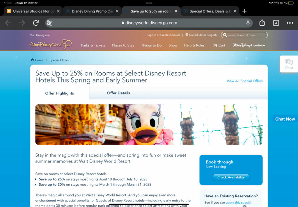Open the browser more options menu
Screen dimensions: 298x207
click(290, 23)
